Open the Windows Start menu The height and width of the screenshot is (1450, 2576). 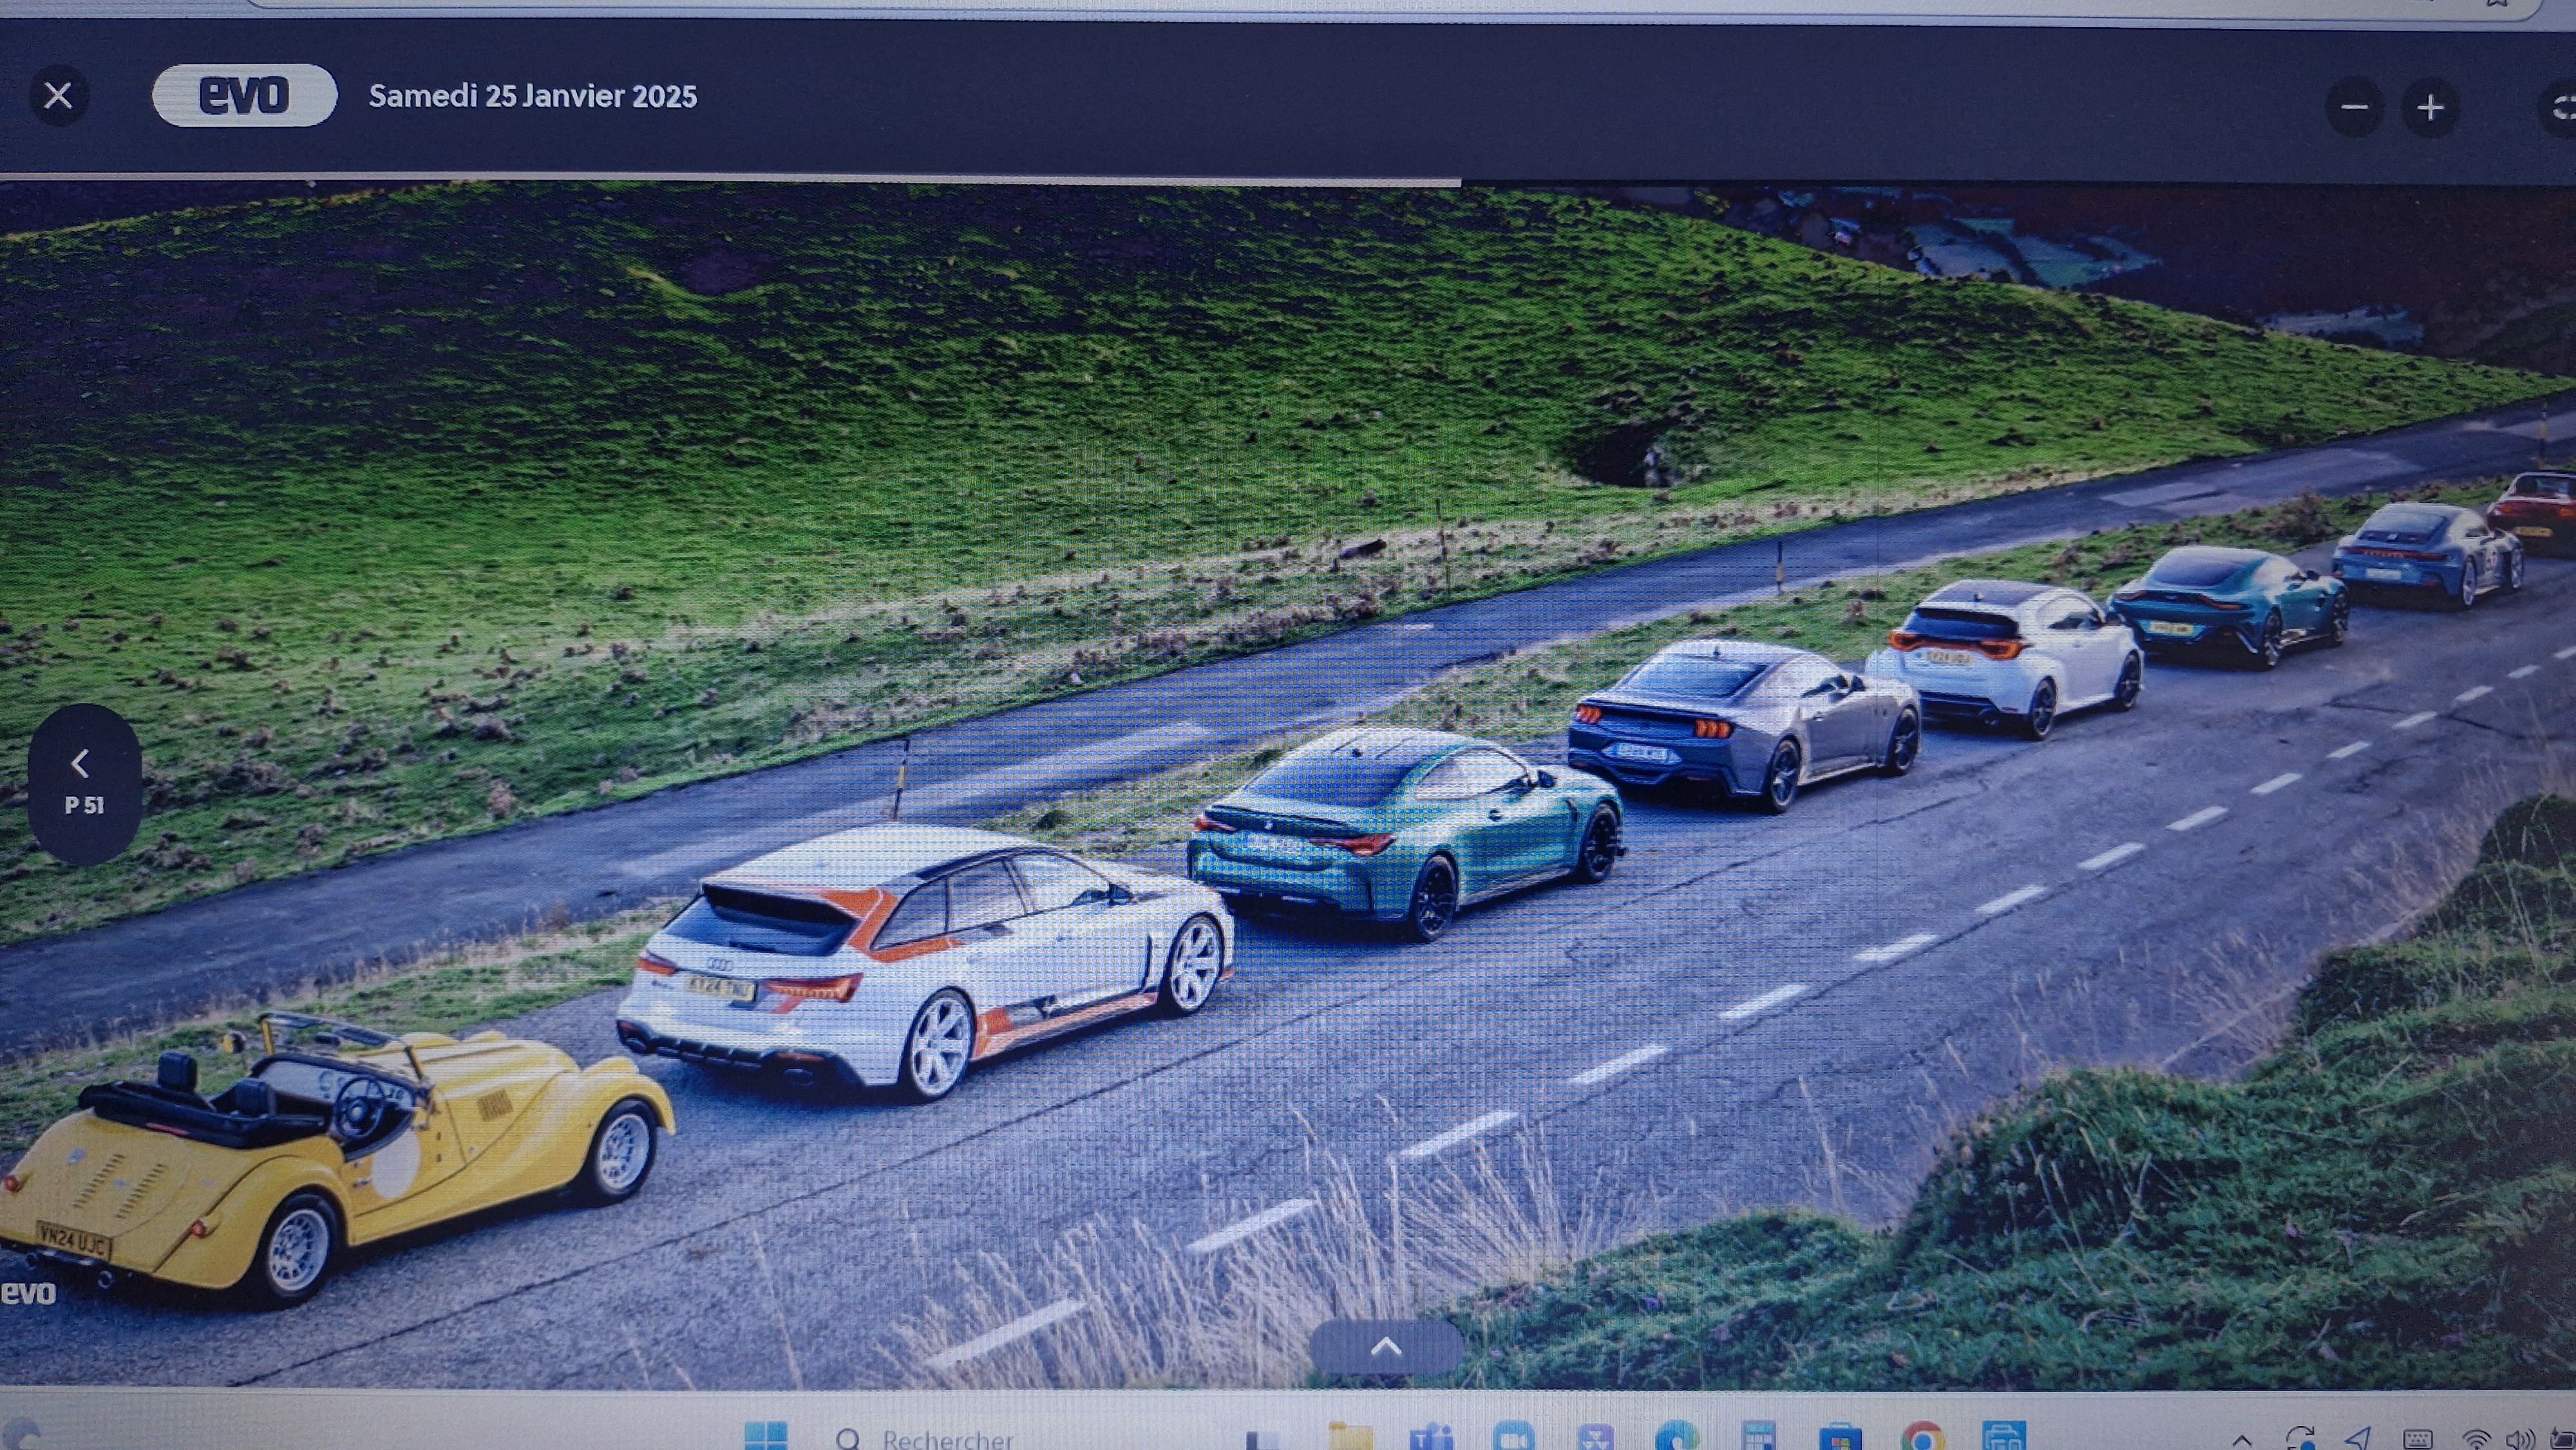[x=766, y=1437]
